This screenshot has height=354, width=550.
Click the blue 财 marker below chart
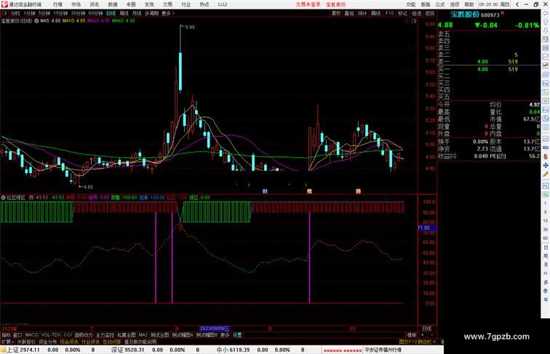pos(265,191)
